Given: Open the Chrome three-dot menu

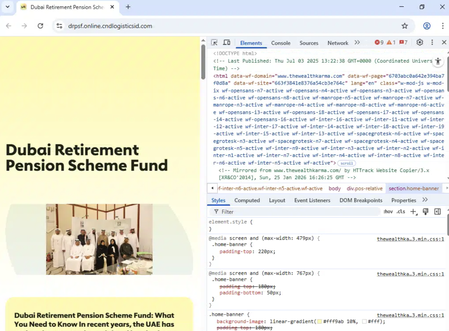Looking at the screenshot, I should tap(443, 26).
